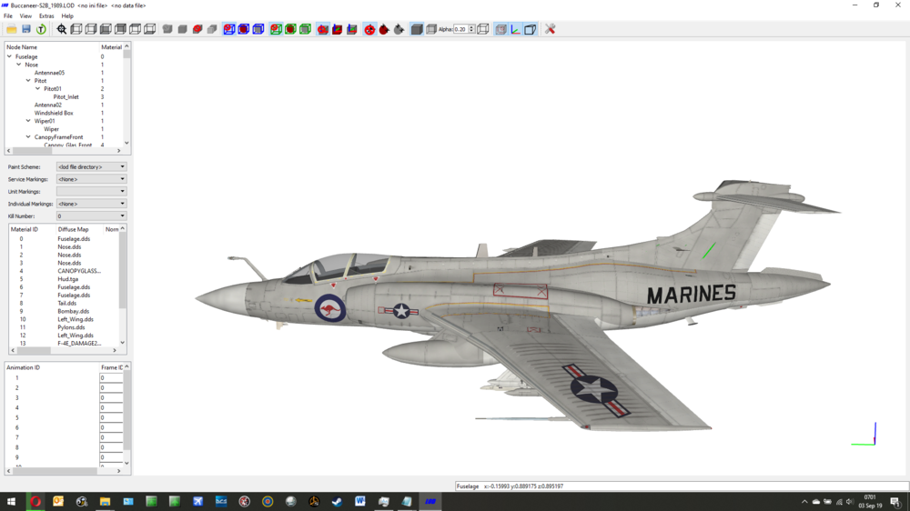Click the axis icon with red cube
Image resolution: width=910 pixels, height=511 pixels.
[x=338, y=29]
